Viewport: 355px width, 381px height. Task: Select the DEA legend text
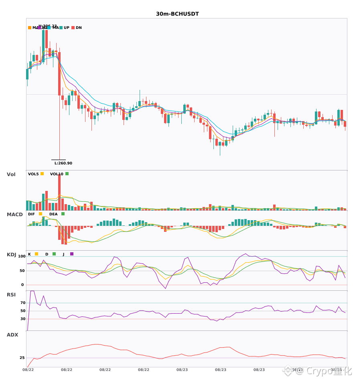[x=53, y=214]
